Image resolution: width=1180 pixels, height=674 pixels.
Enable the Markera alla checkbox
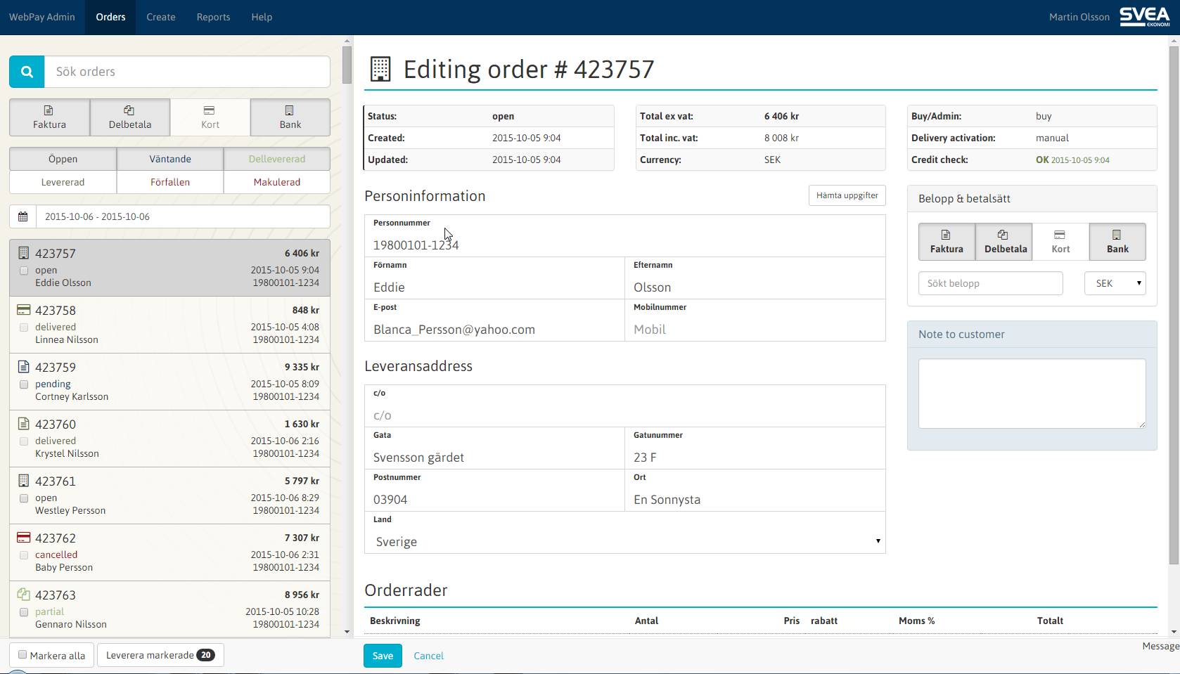(x=23, y=654)
